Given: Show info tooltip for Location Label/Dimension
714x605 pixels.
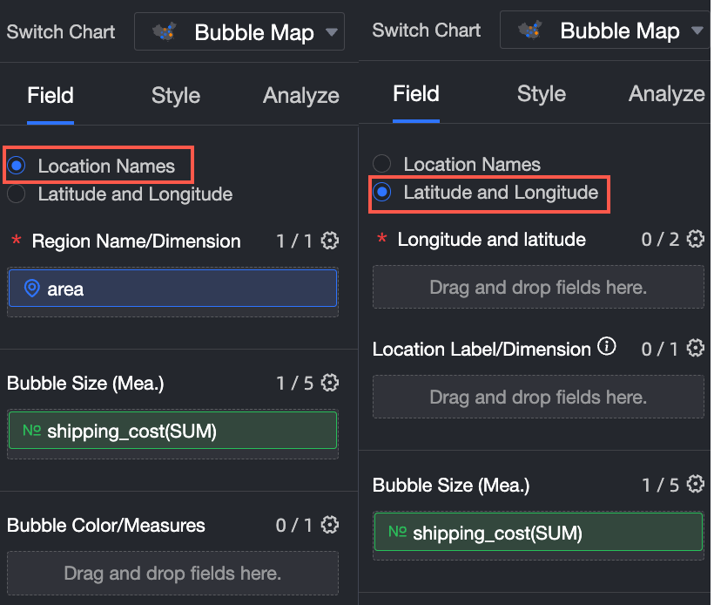Looking at the screenshot, I should click(x=607, y=347).
